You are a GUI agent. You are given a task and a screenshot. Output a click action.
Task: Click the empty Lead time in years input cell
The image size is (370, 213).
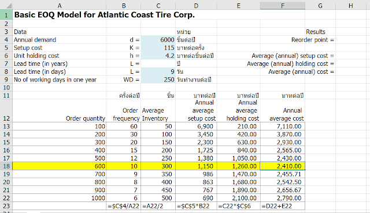tap(158, 63)
